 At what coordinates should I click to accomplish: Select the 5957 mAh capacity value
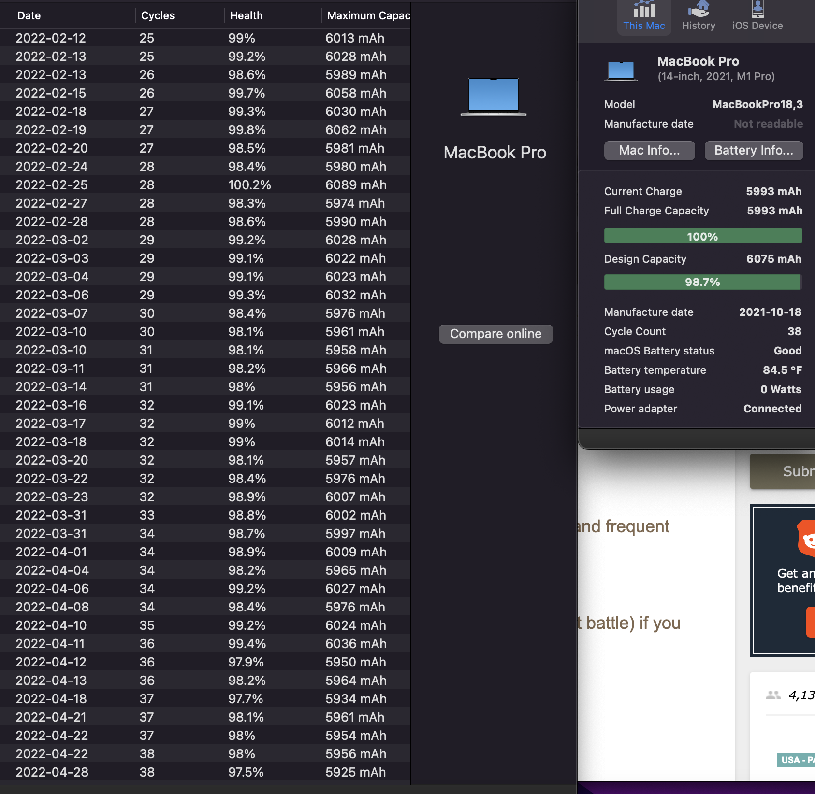[355, 460]
